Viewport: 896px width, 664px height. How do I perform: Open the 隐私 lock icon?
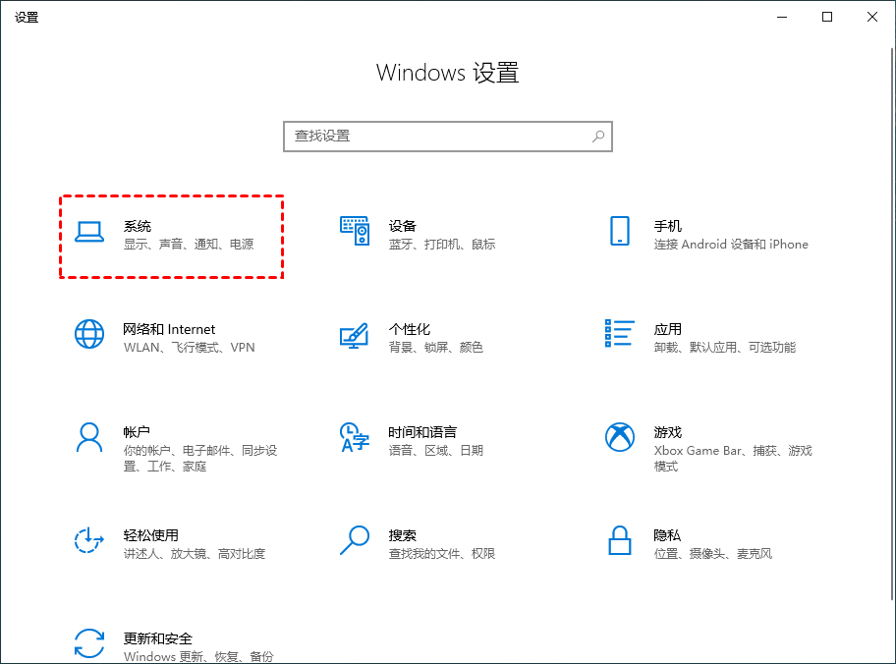point(620,540)
